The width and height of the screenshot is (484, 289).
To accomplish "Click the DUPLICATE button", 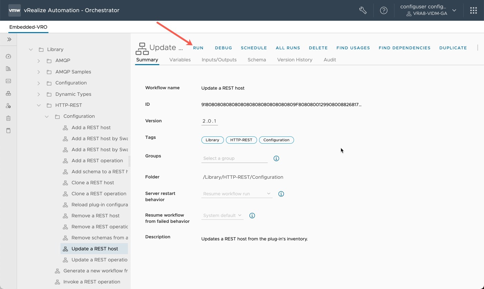I will 453,48.
